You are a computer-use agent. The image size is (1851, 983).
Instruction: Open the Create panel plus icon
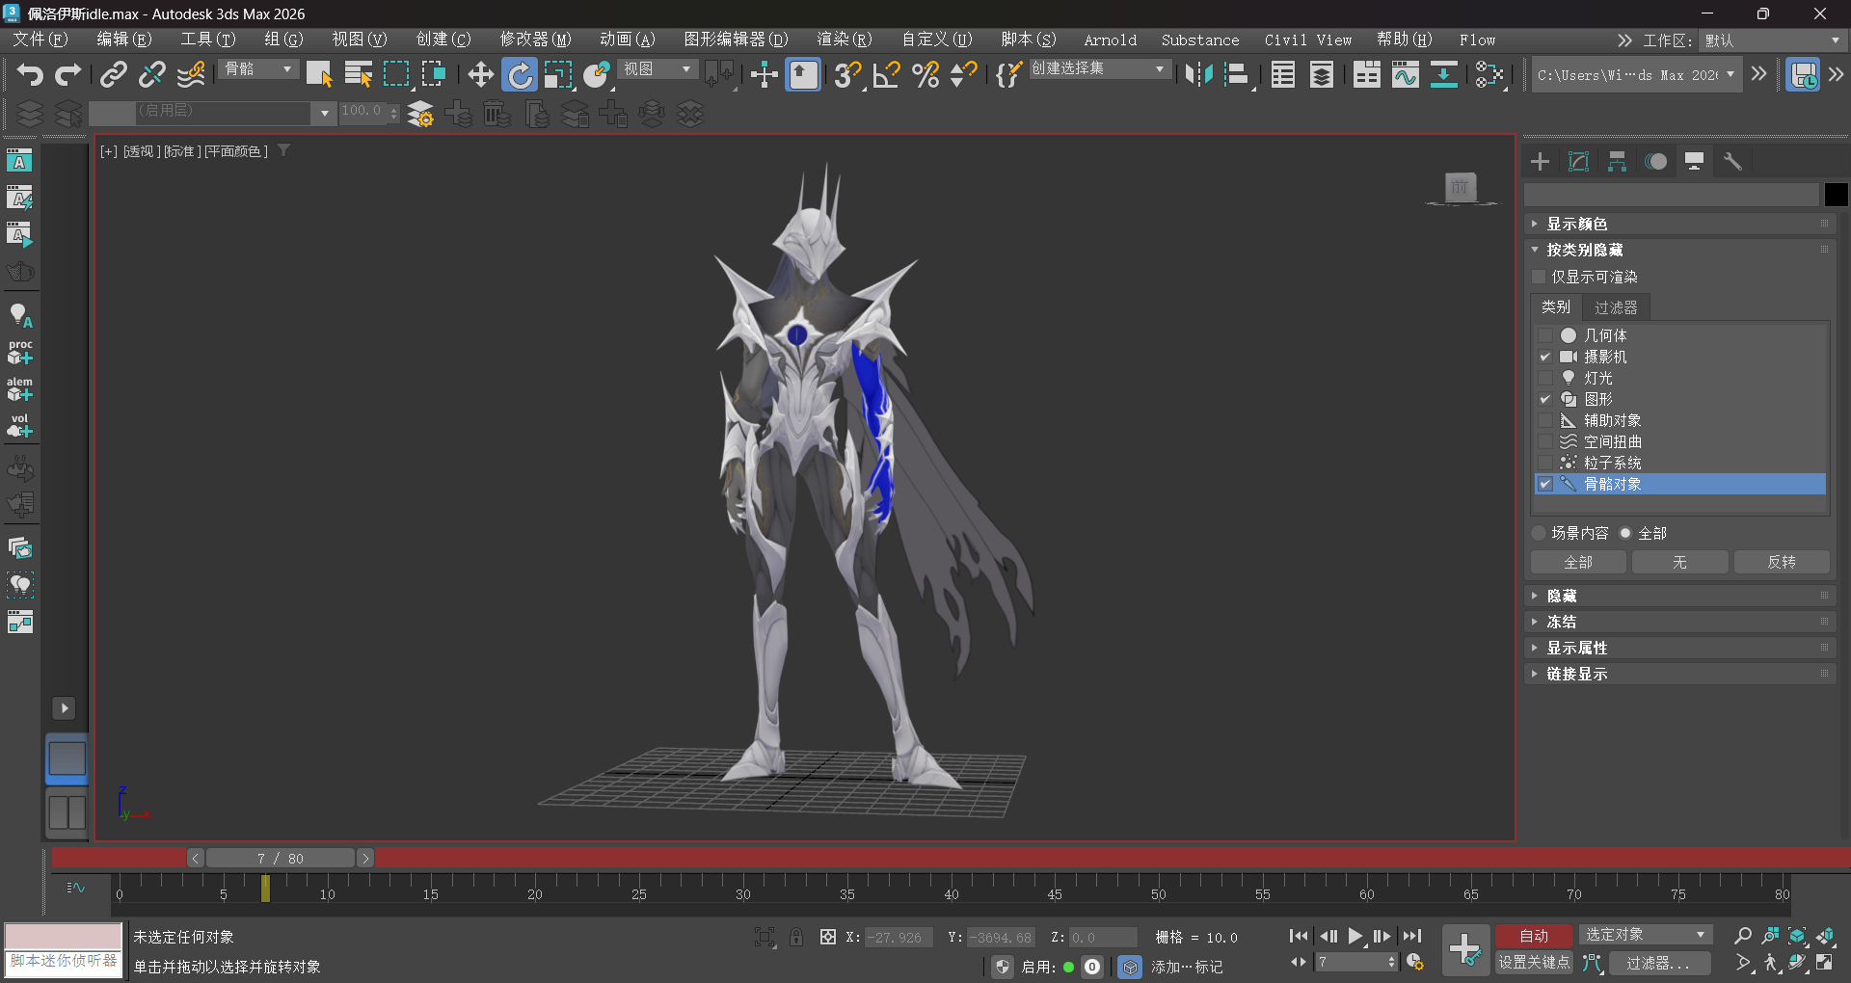[1541, 162]
